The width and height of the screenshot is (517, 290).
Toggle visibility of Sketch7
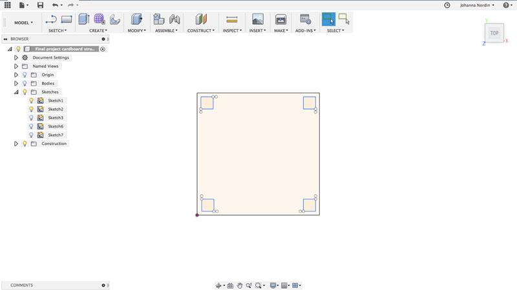coord(31,135)
